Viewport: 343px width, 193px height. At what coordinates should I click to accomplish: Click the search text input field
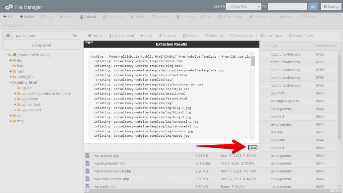point(287,7)
